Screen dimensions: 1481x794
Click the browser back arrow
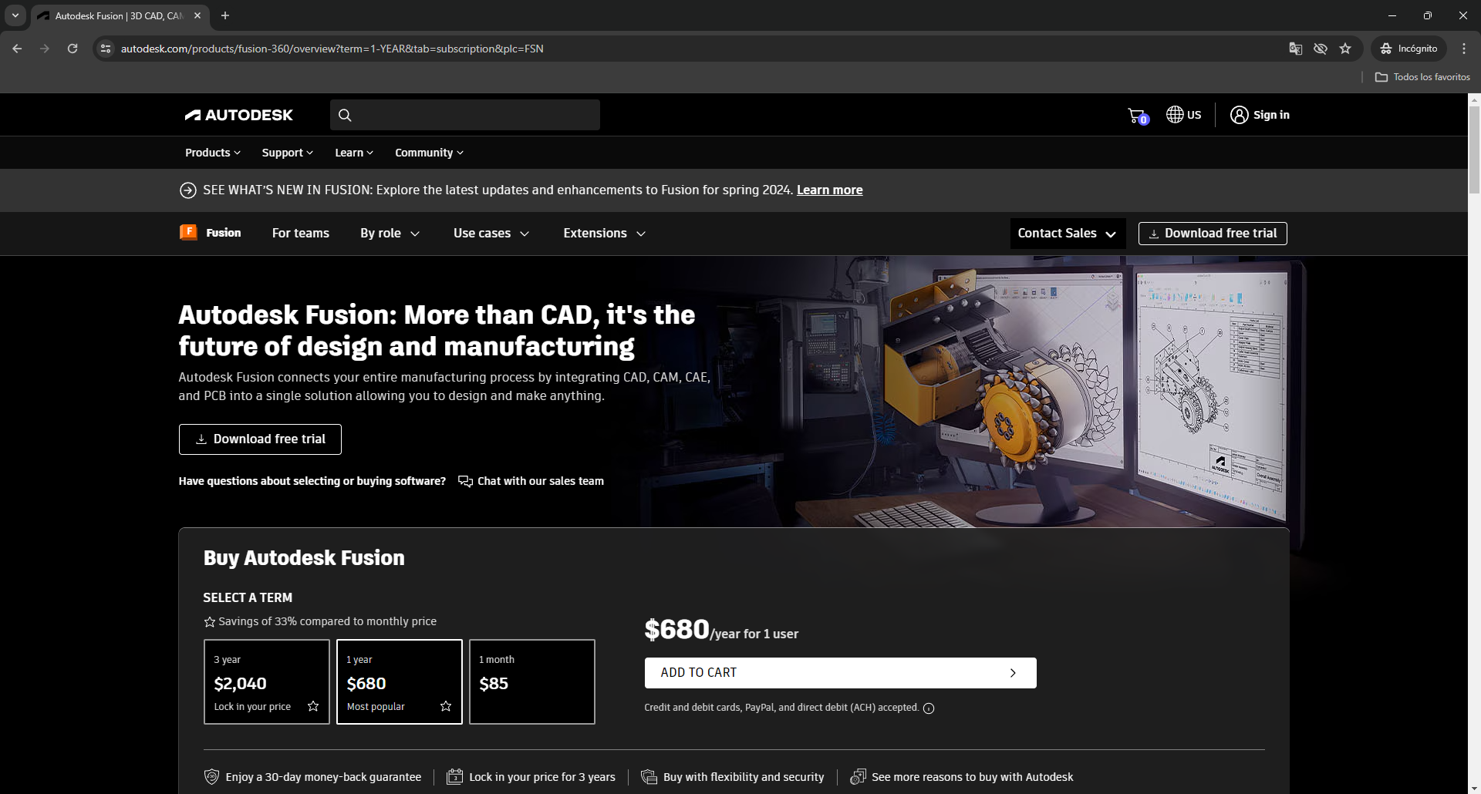17,49
